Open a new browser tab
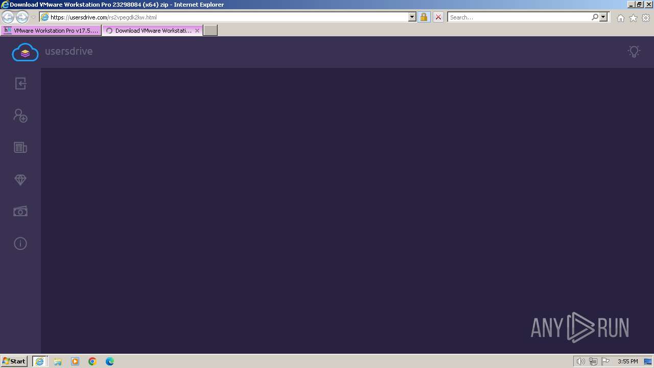Image resolution: width=654 pixels, height=368 pixels. coord(211,31)
